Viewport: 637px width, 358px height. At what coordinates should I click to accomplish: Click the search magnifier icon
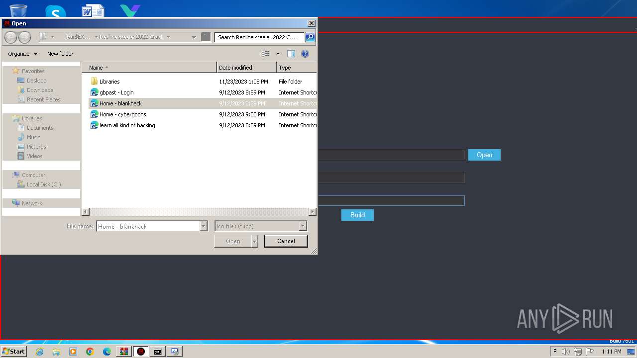tap(310, 37)
